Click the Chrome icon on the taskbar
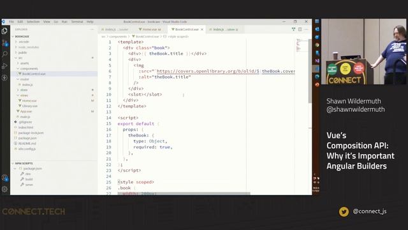This screenshot has height=230, width=408. tap(317, 45)
